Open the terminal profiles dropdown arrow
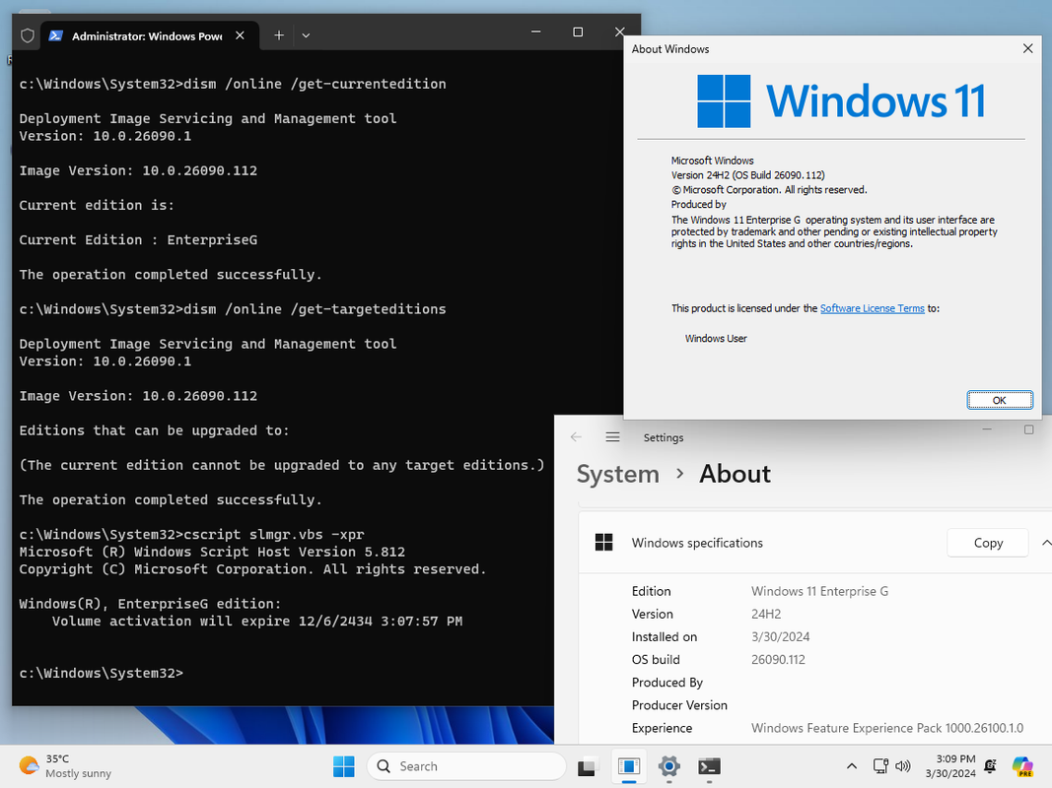Screen dimensions: 1052x788 [x=306, y=35]
